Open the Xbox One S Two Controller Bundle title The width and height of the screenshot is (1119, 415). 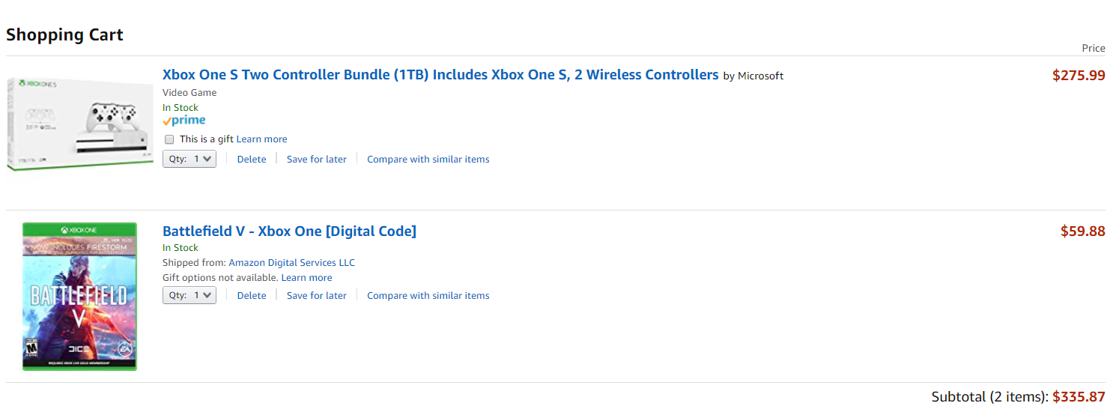tap(440, 75)
